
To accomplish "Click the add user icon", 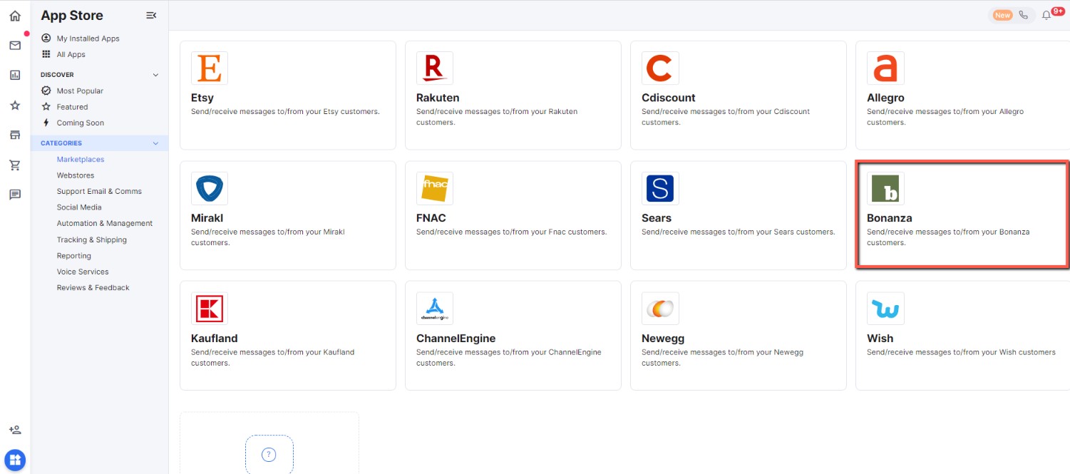I will click(15, 430).
